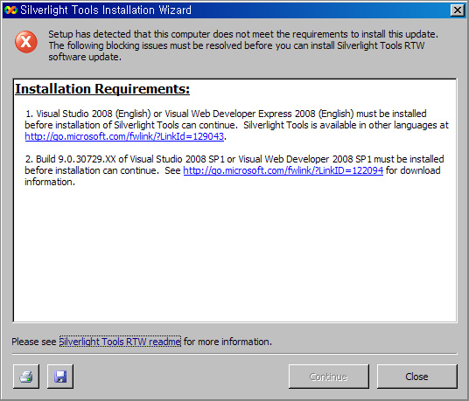469x401 pixels.
Task: Click the Silverlight logo in title bar
Action: [10, 10]
